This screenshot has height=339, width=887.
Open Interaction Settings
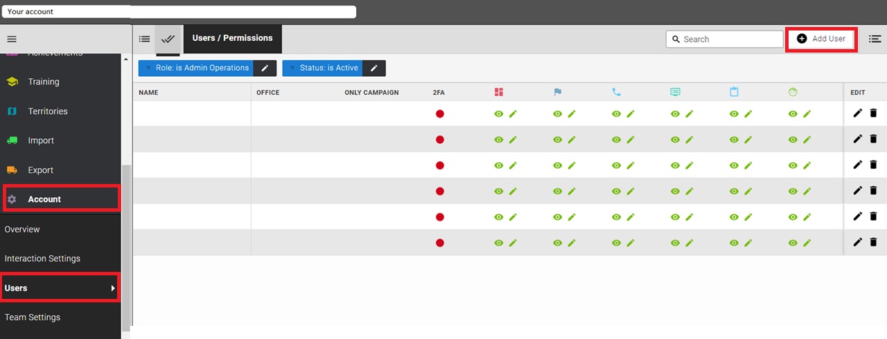pyautogui.click(x=42, y=259)
